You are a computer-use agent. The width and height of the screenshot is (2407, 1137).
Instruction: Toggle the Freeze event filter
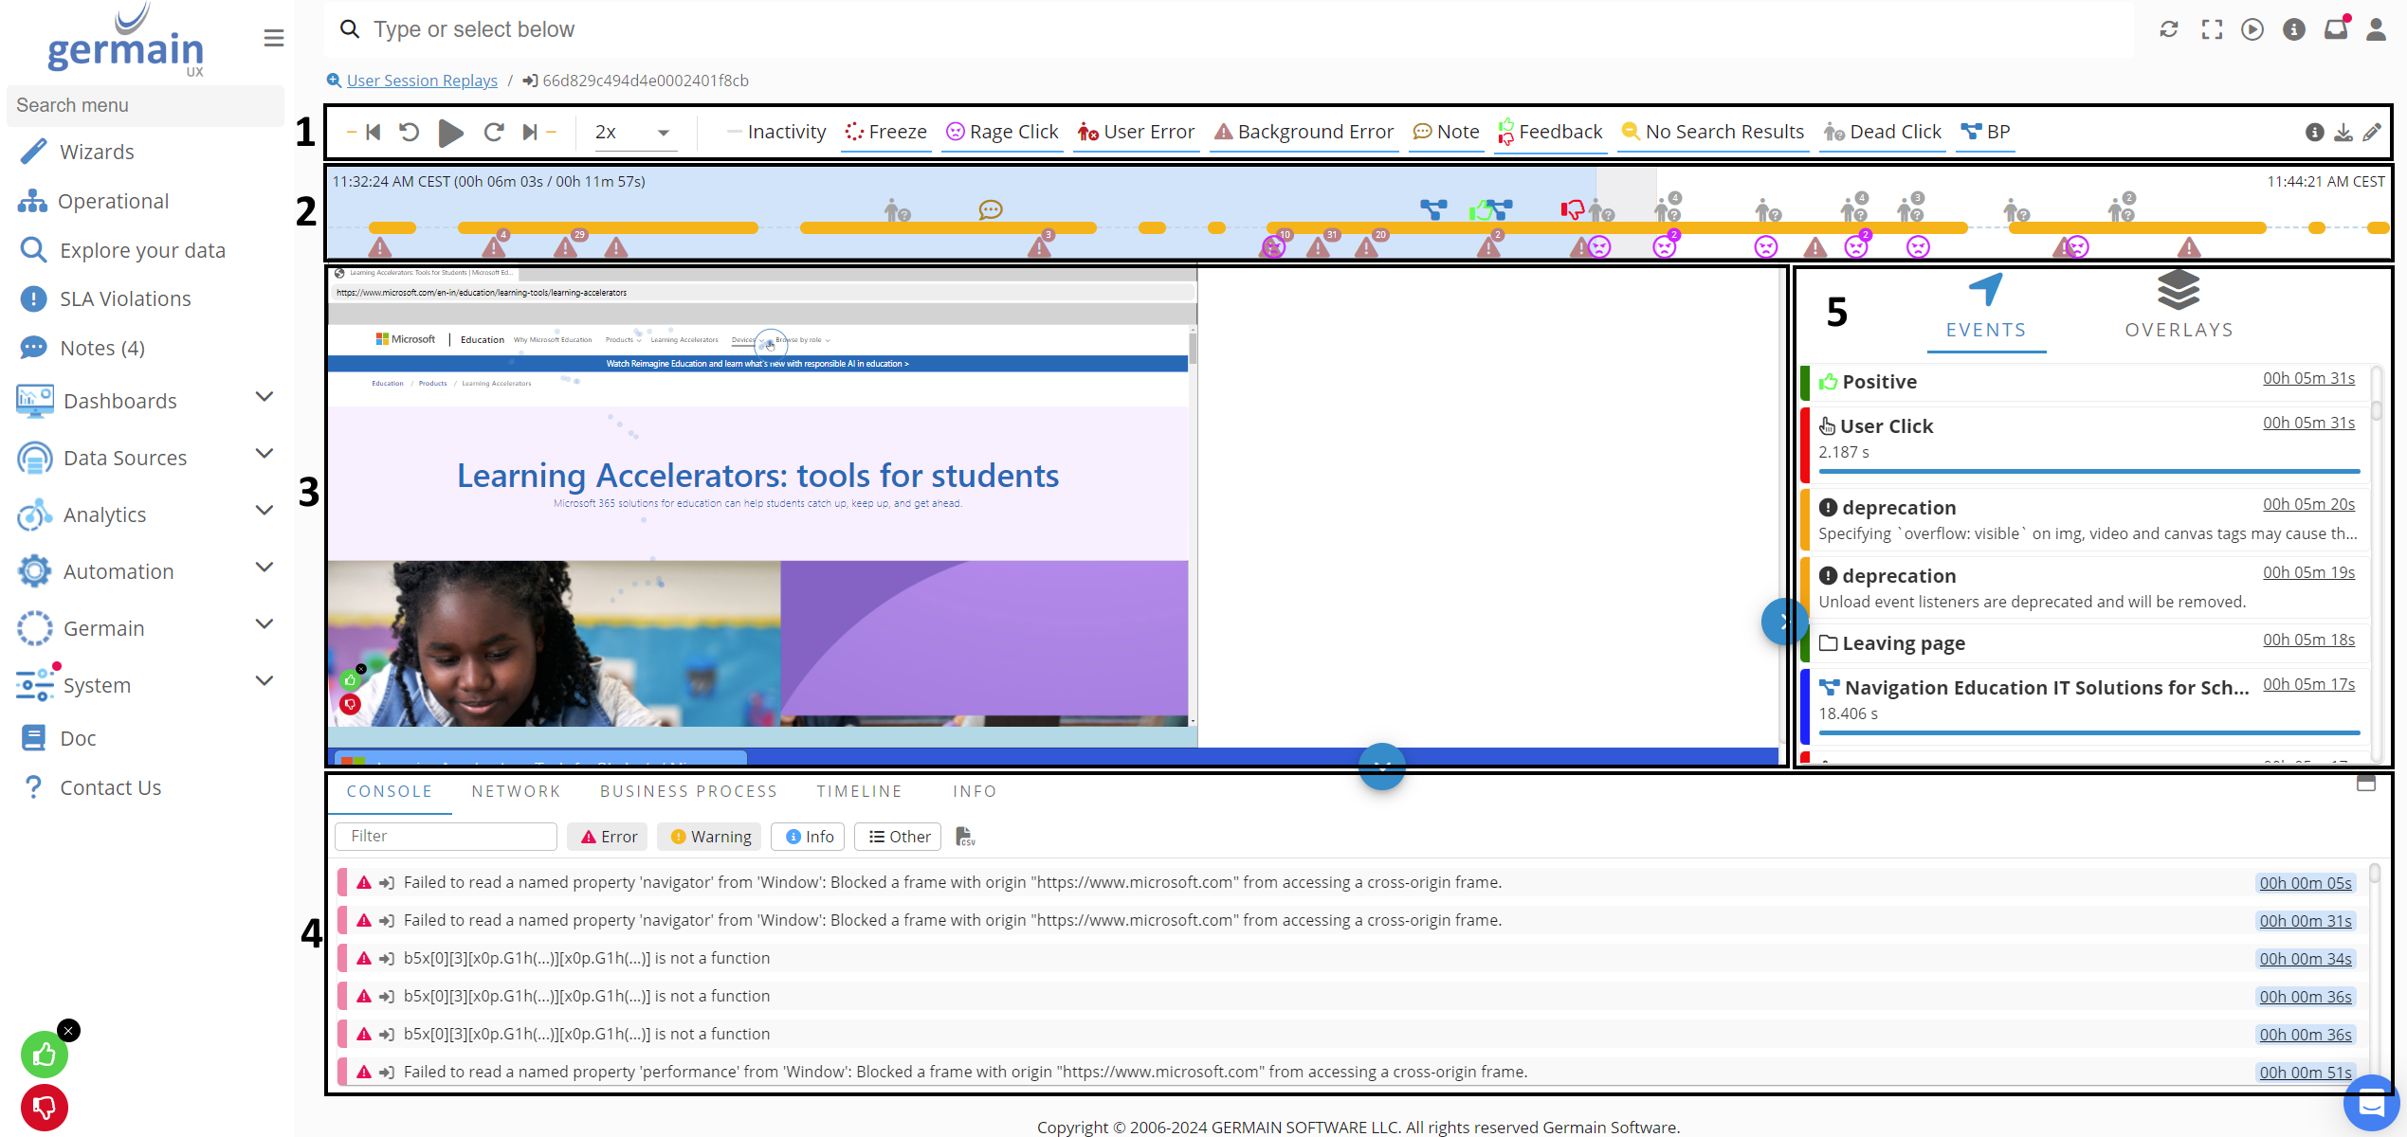coord(885,132)
